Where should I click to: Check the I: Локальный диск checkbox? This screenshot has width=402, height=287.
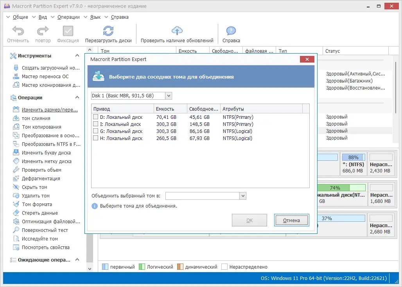coord(96,124)
